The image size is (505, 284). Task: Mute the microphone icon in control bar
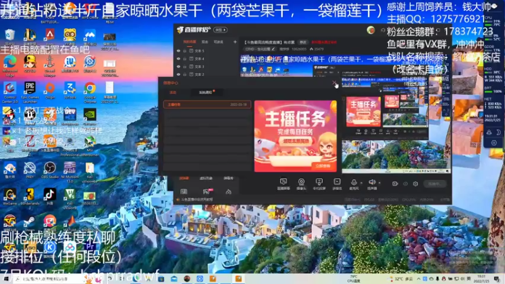pos(353,184)
